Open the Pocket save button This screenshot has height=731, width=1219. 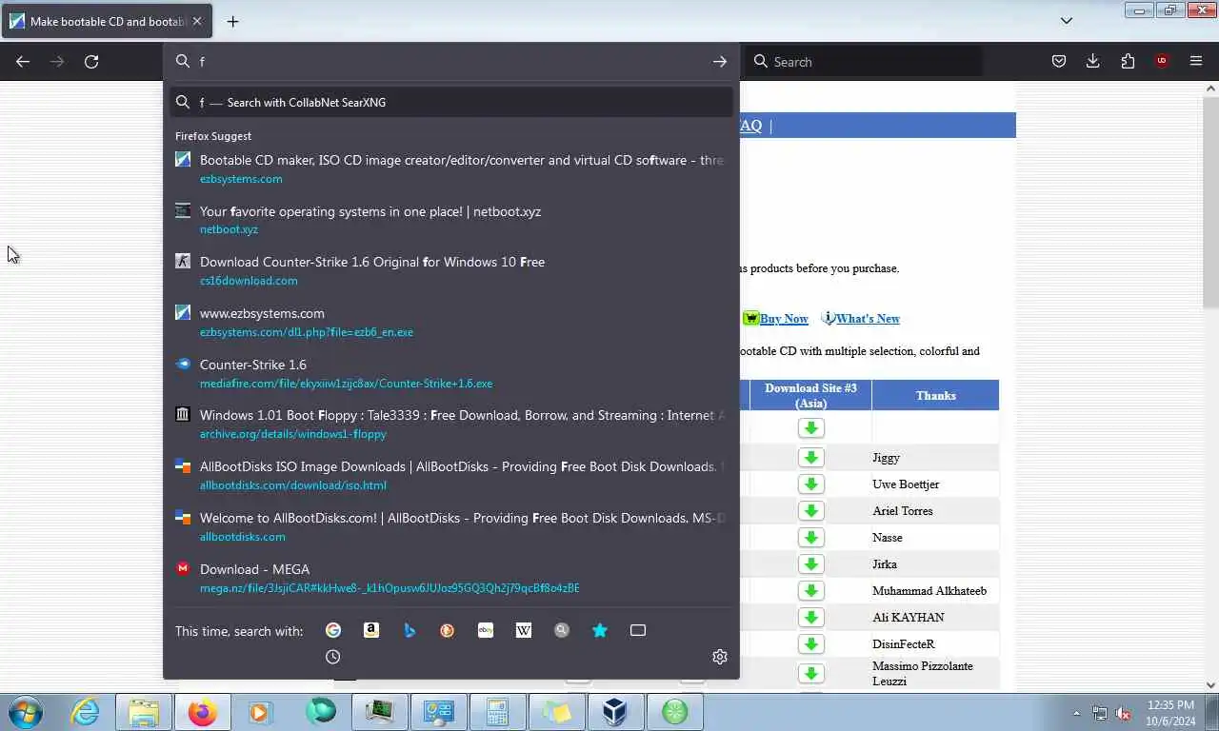click(x=1059, y=61)
